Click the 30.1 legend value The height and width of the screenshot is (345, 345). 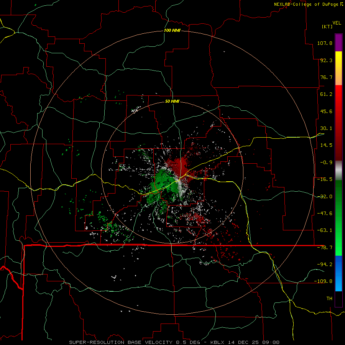pos(326,128)
